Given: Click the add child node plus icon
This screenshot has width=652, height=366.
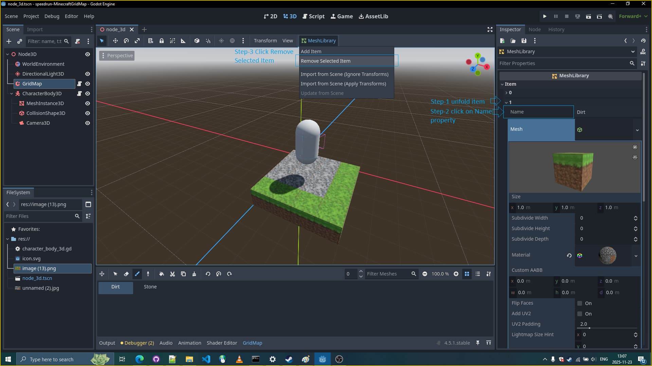Looking at the screenshot, I should 9,41.
